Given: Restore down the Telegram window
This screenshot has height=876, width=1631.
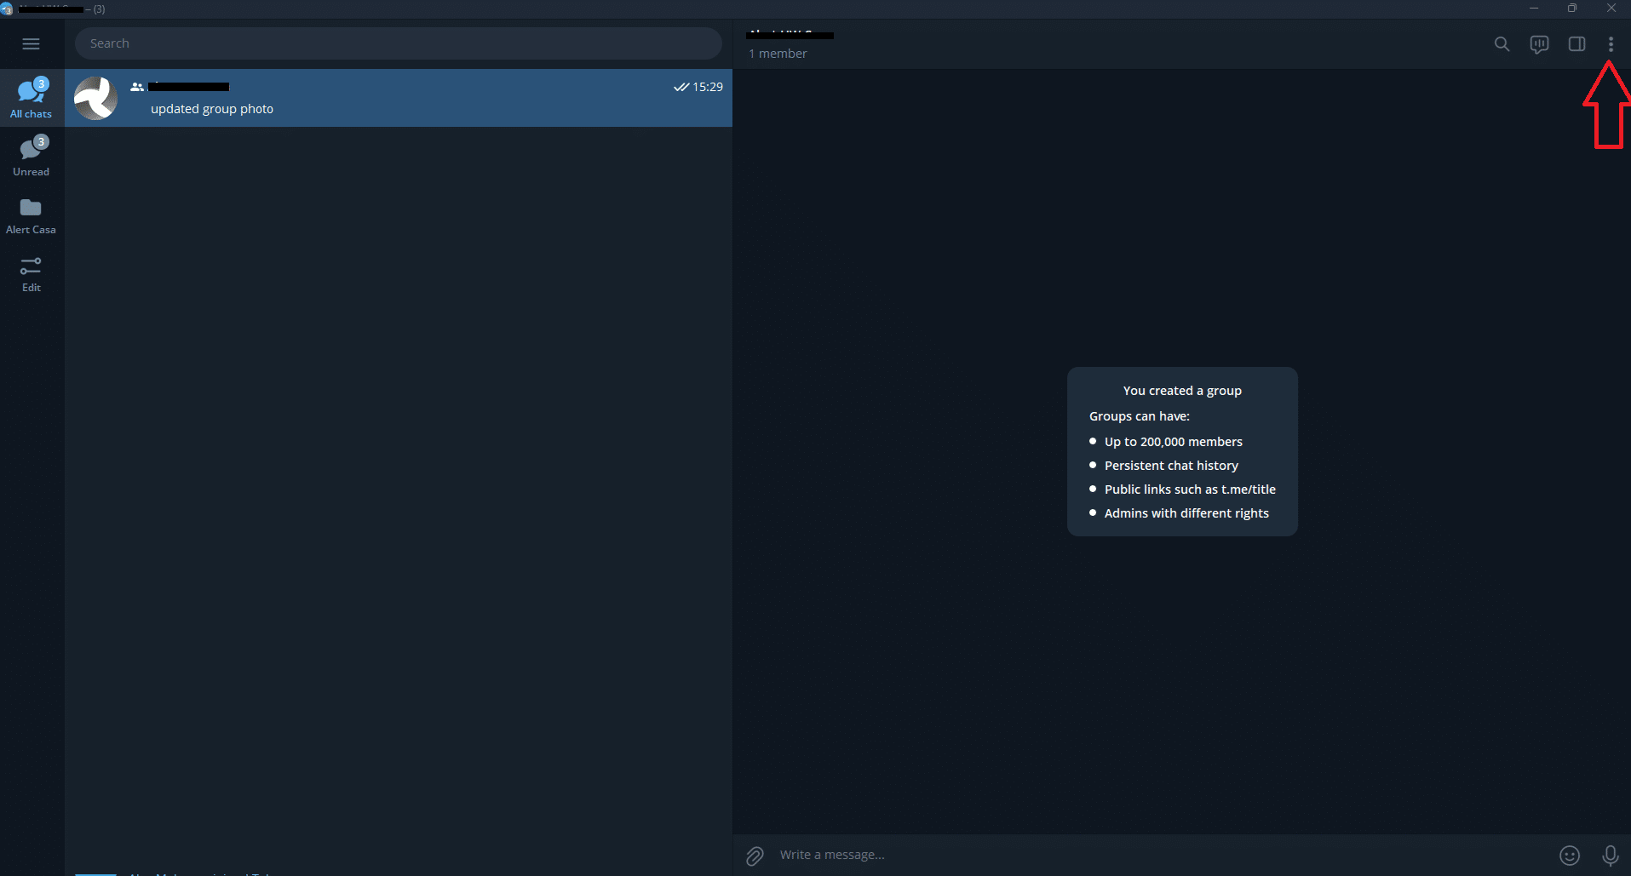Looking at the screenshot, I should 1572,9.
